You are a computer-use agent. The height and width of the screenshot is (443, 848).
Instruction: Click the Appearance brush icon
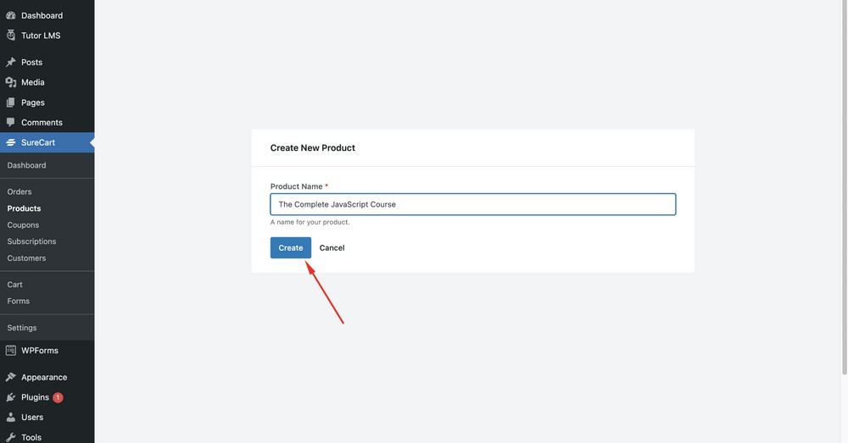(11, 377)
